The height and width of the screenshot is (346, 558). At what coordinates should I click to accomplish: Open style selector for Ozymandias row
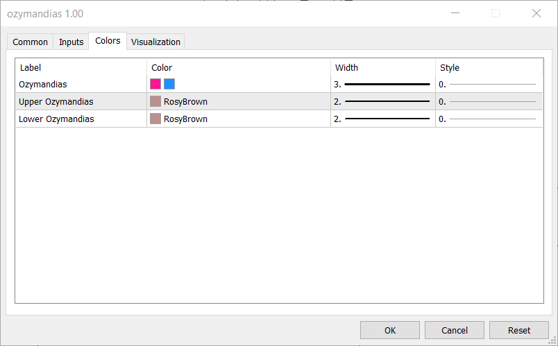coord(489,85)
